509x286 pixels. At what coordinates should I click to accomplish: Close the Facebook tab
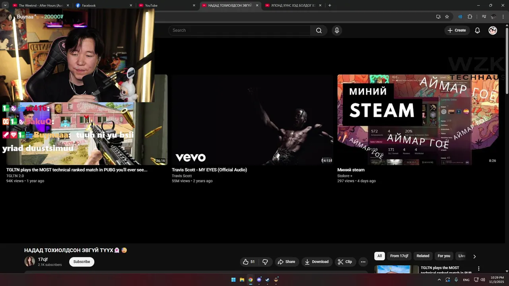tap(131, 6)
